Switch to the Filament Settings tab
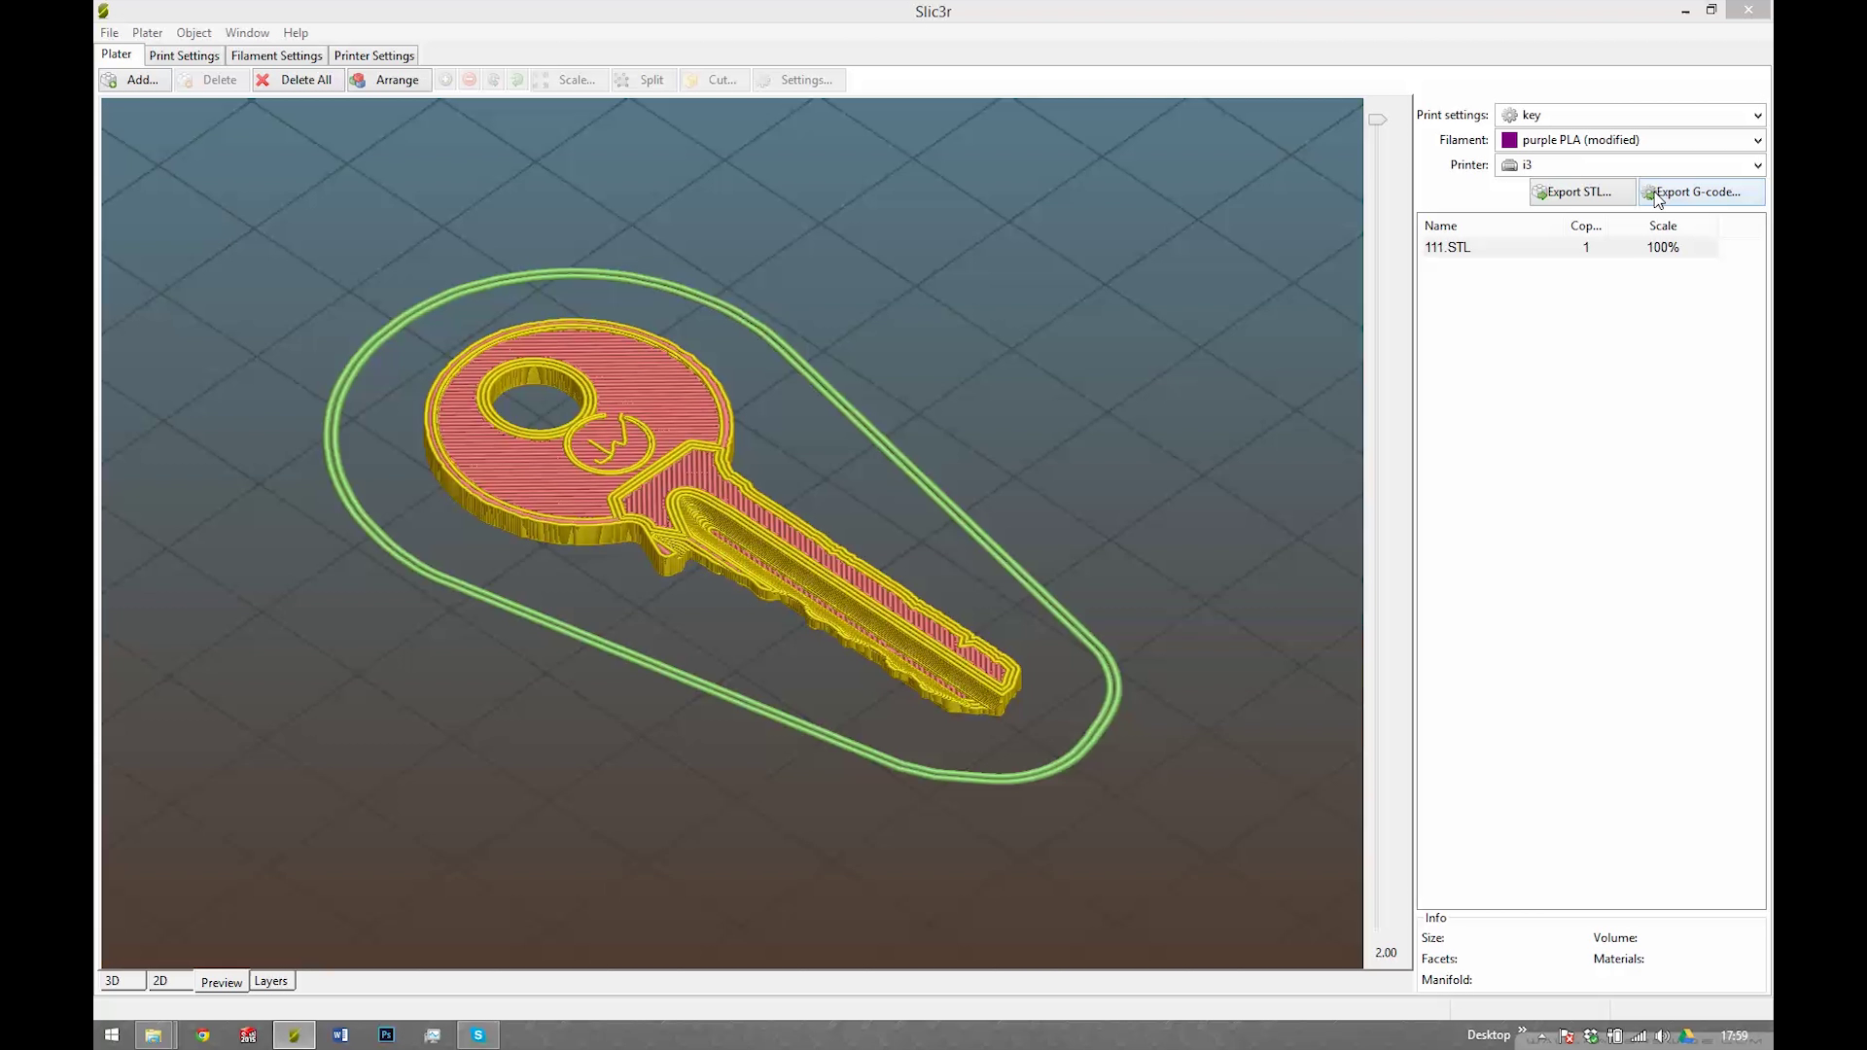 (276, 55)
